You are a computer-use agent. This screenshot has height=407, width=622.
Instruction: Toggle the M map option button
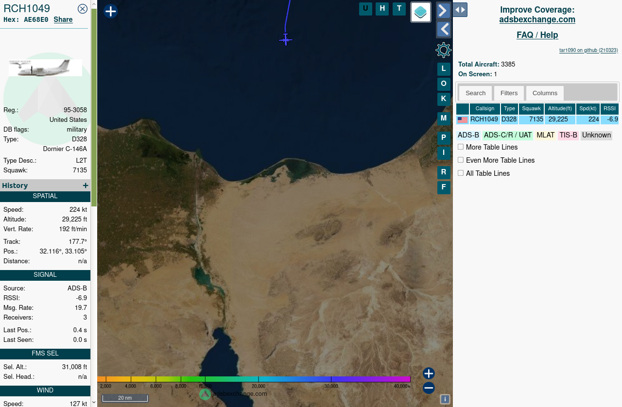[x=444, y=119]
